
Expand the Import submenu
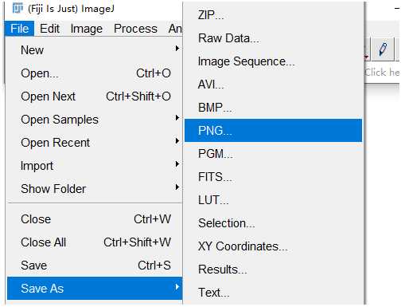[x=95, y=166]
